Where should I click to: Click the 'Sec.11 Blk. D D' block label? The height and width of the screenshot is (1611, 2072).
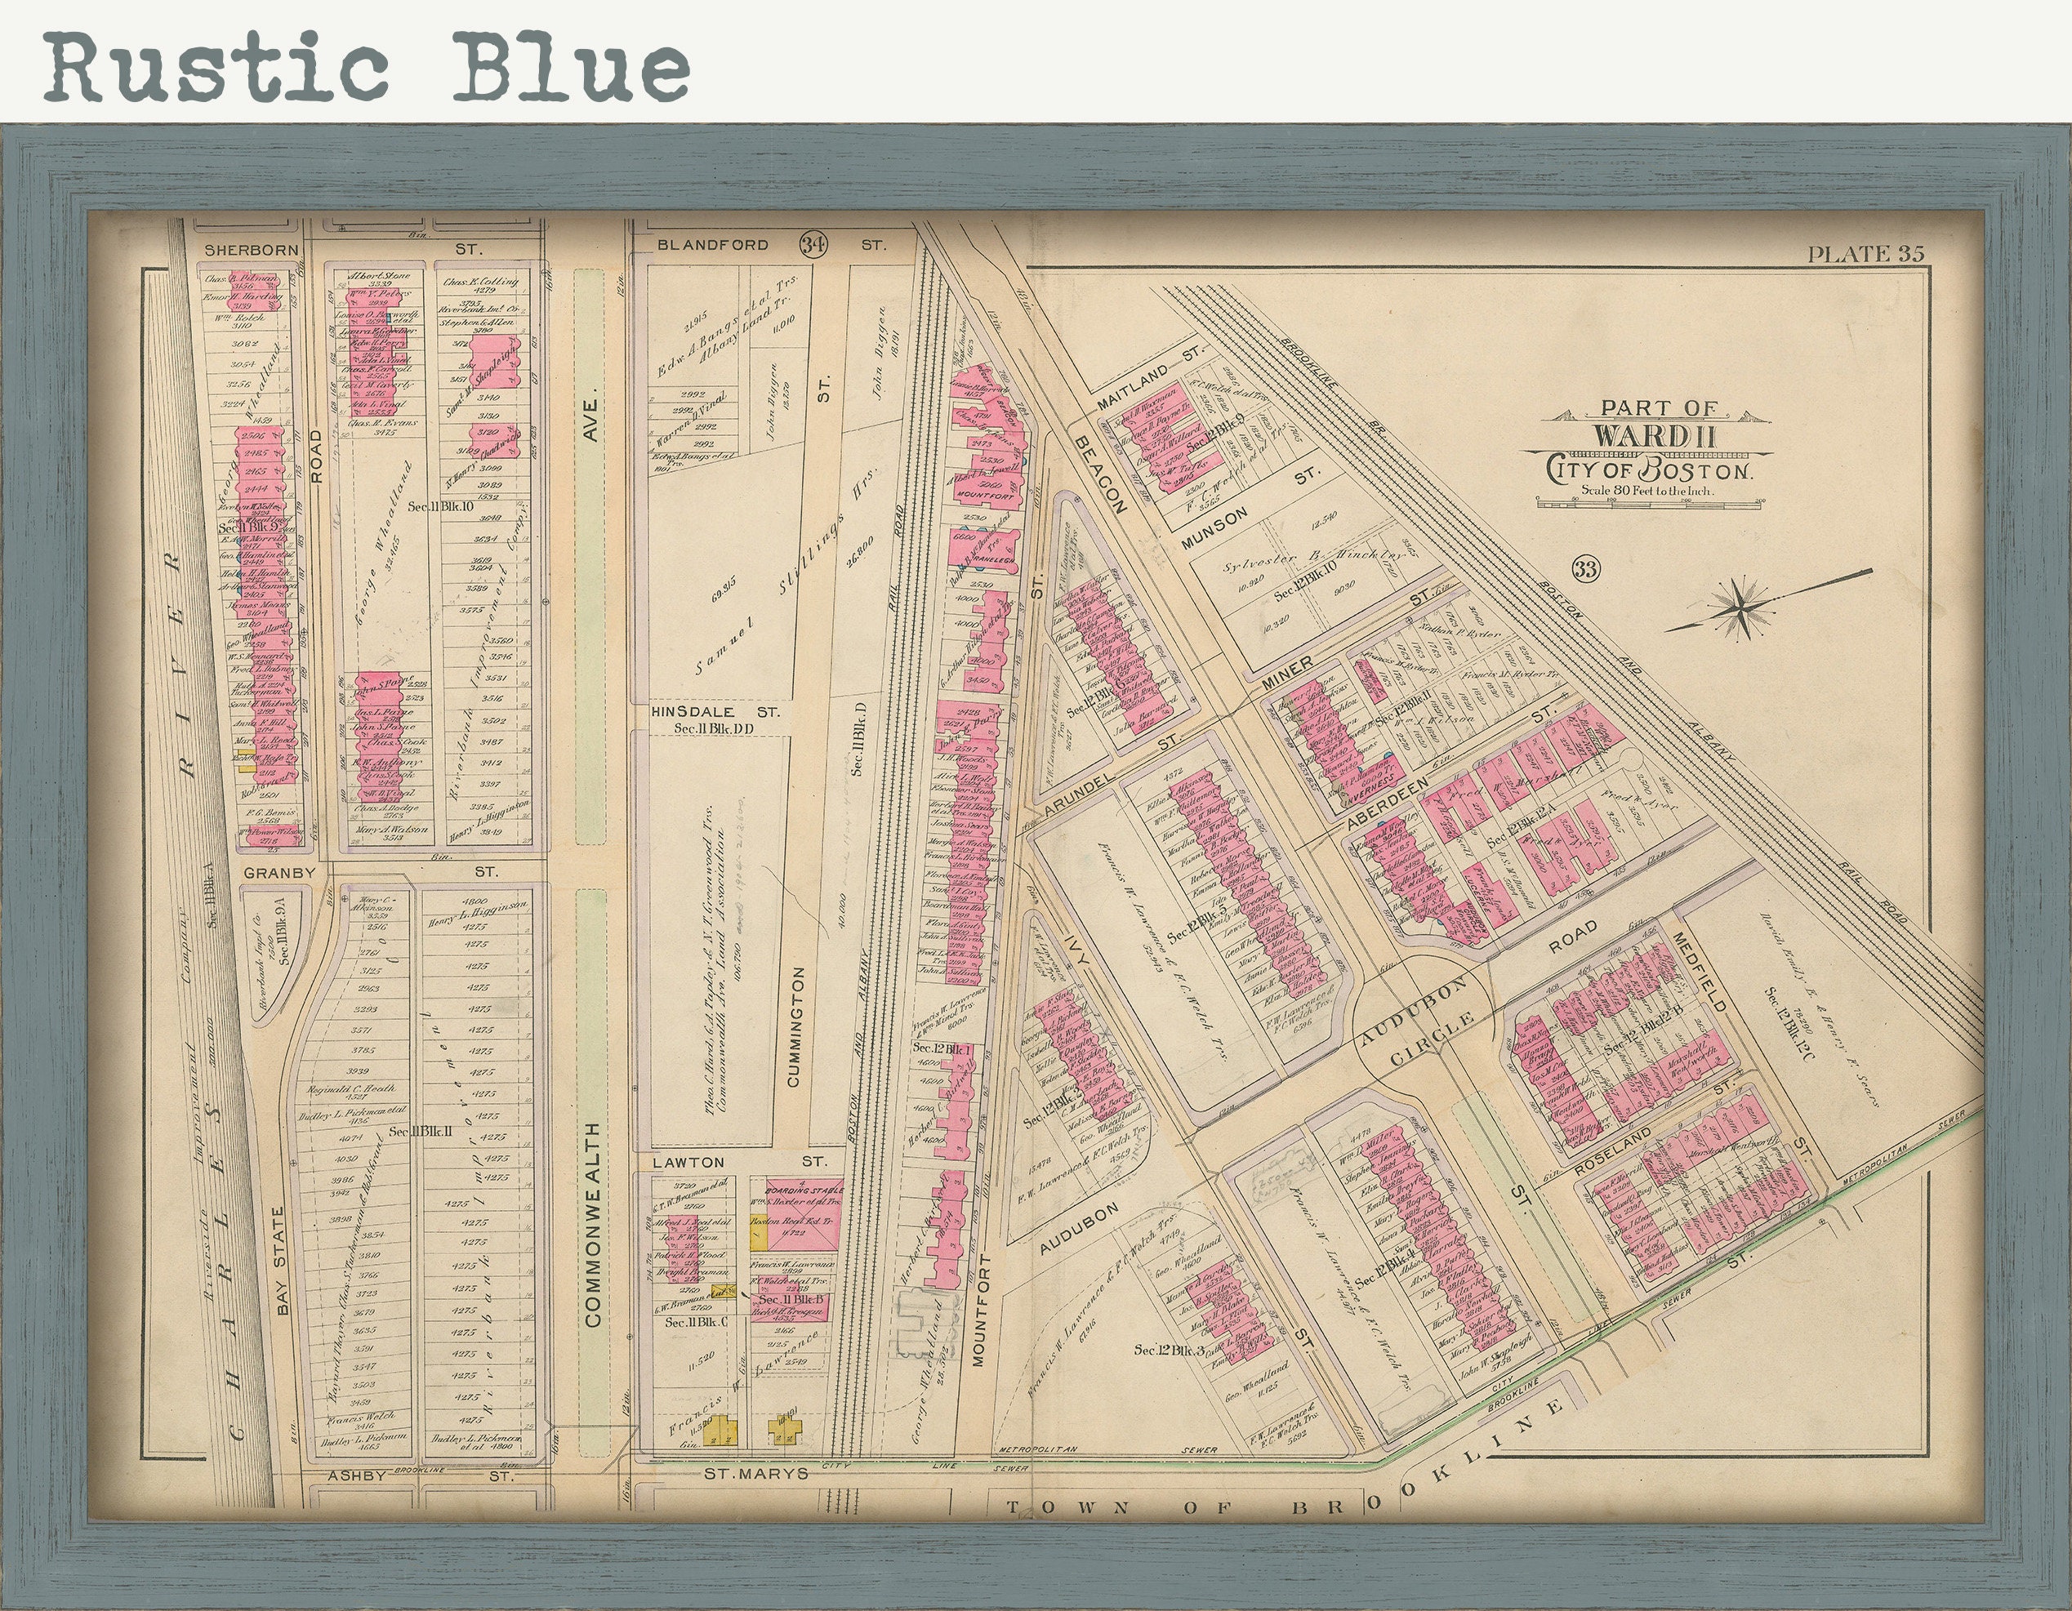(x=714, y=727)
